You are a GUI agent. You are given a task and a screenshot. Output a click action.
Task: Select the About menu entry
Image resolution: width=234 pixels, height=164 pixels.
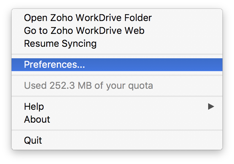coord(37,119)
